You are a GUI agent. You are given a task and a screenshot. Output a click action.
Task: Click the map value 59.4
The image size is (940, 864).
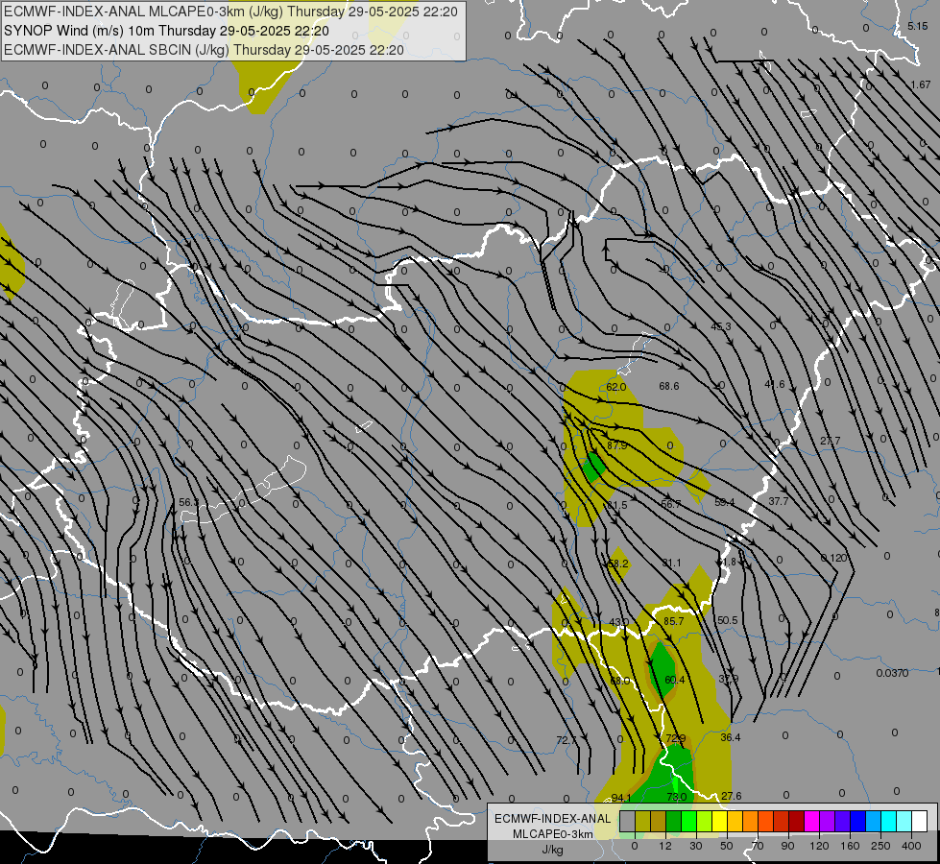tap(725, 502)
